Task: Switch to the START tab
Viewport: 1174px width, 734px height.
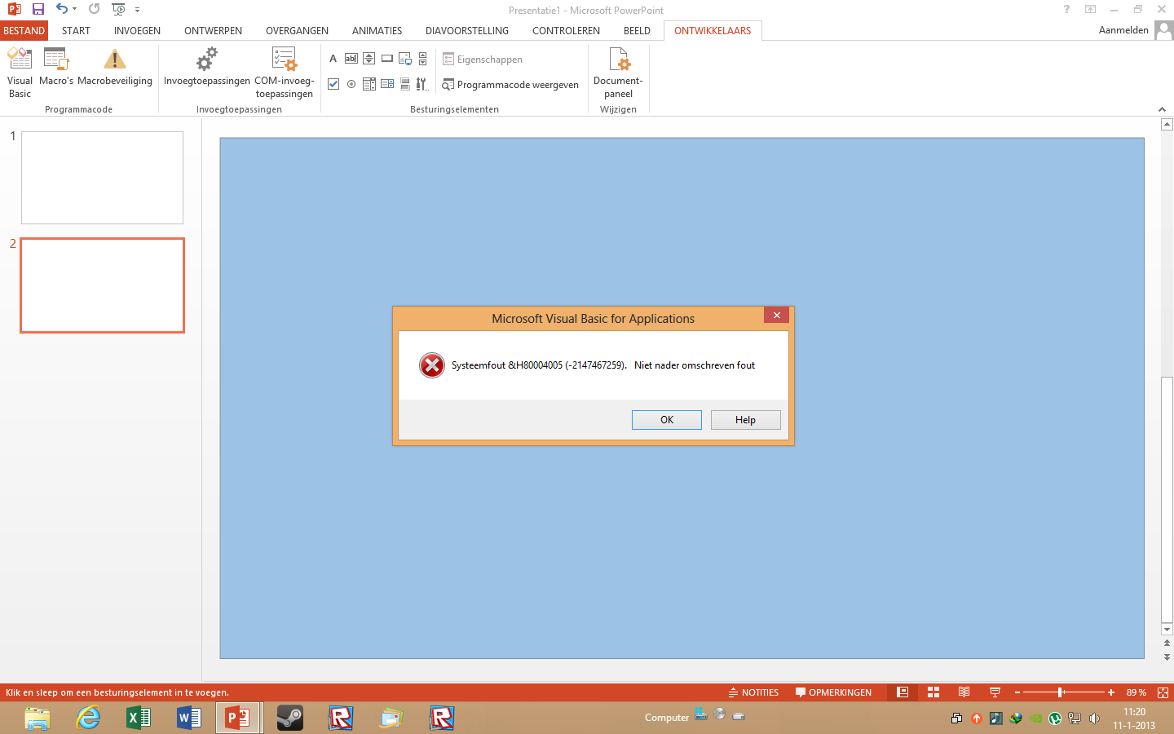Action: (x=76, y=31)
